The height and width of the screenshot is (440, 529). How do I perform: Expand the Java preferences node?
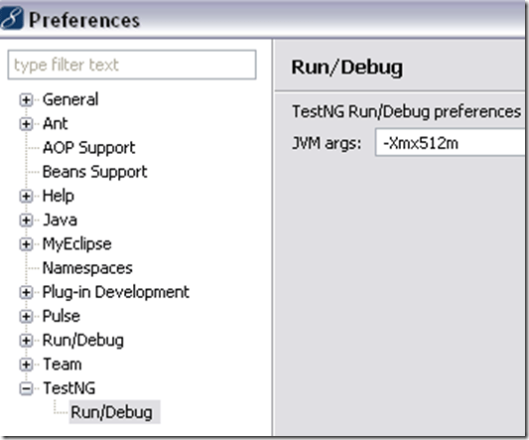[x=26, y=220]
